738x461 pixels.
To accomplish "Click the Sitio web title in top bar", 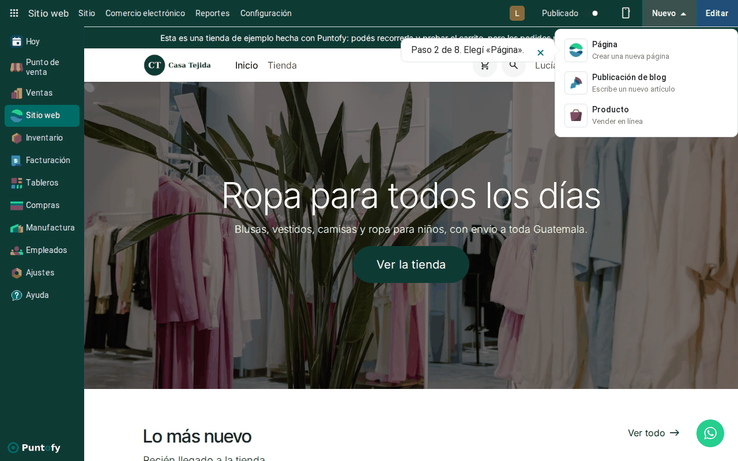I will (48, 13).
